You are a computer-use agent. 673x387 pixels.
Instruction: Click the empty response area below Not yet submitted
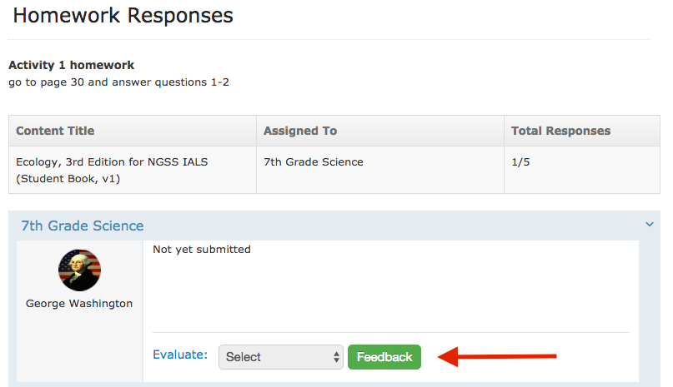(390, 291)
